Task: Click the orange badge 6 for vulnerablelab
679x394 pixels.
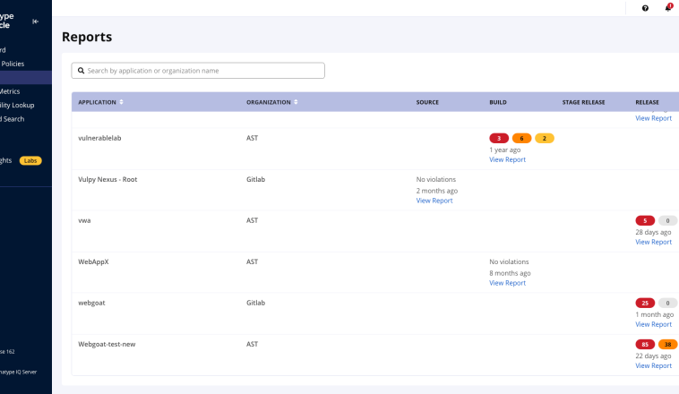Action: tap(521, 138)
